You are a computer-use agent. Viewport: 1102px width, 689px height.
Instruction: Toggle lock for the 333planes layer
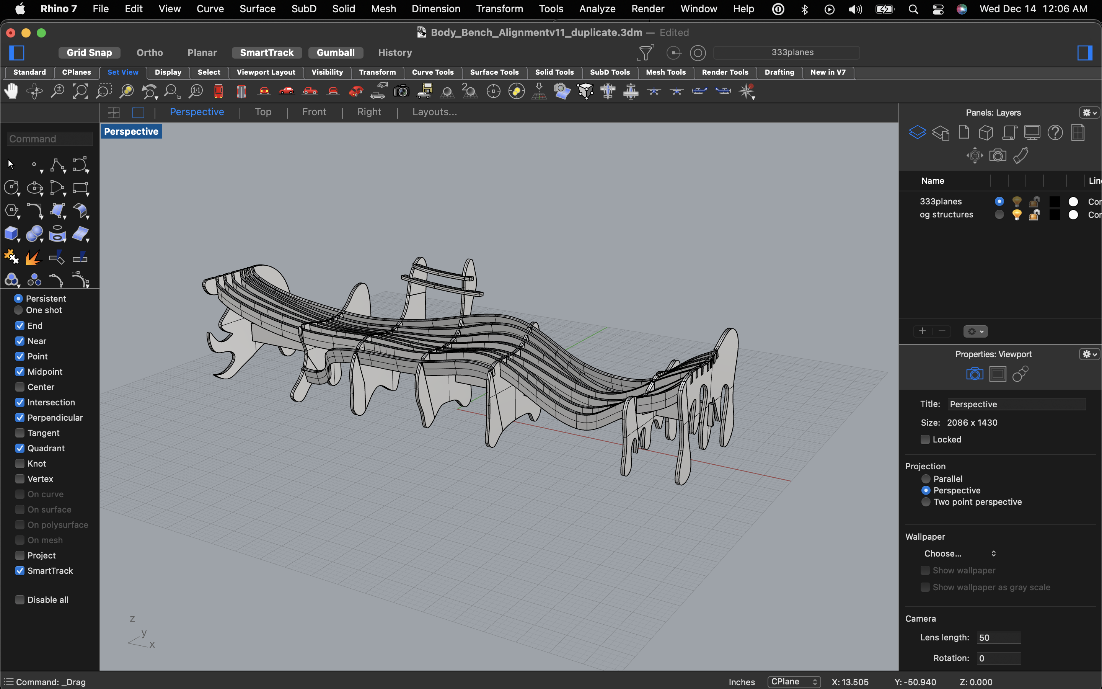pyautogui.click(x=1034, y=201)
